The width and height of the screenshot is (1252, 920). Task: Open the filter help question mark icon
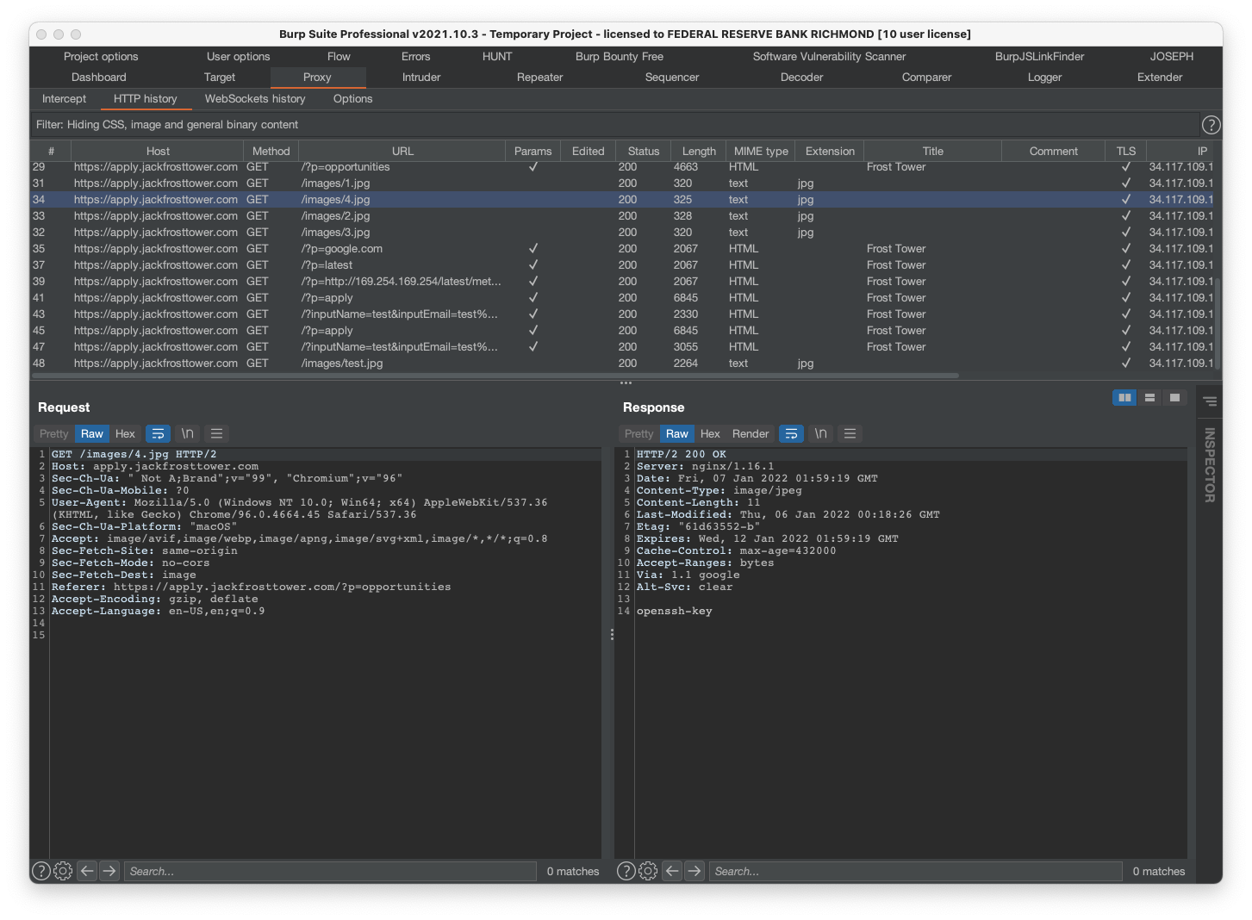click(1211, 125)
